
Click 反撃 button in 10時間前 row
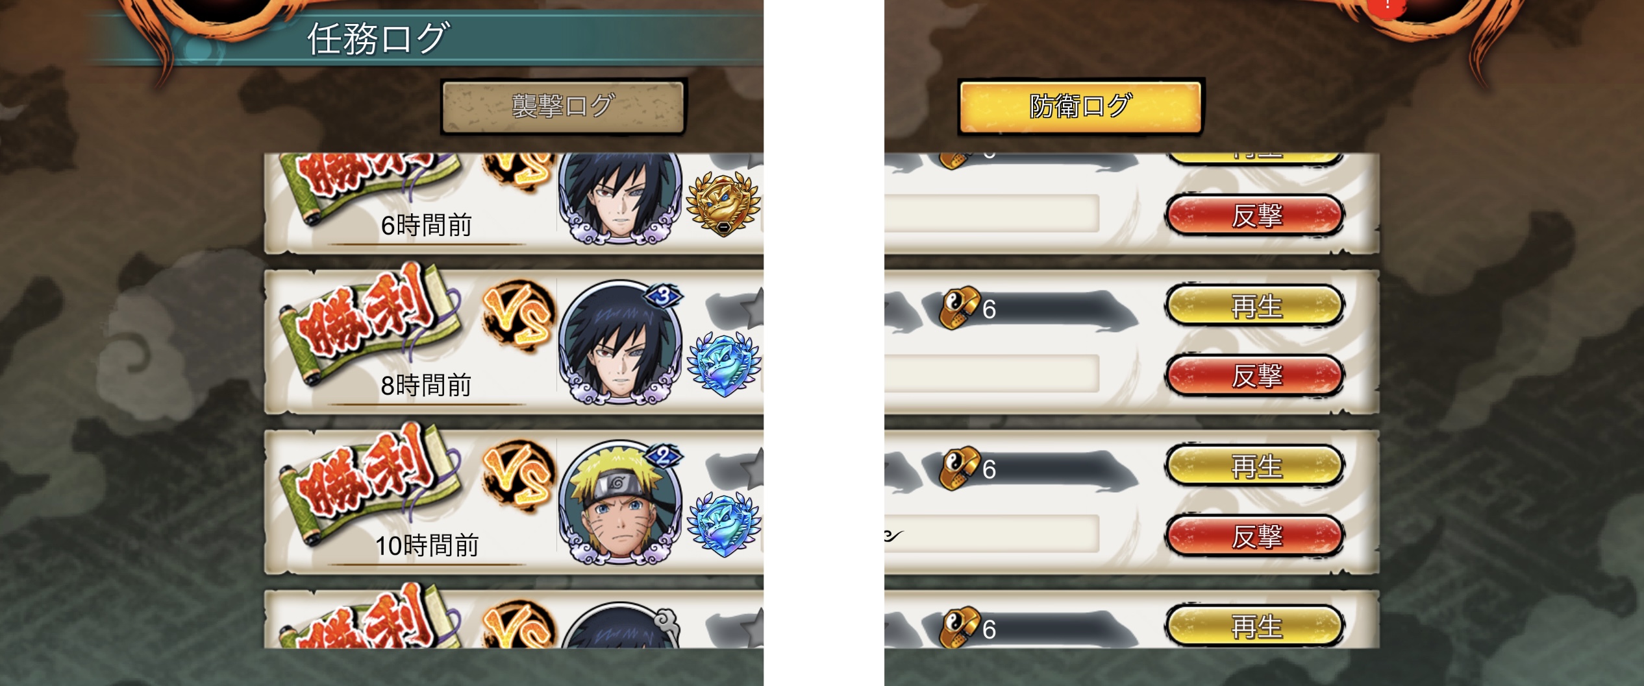1254,536
